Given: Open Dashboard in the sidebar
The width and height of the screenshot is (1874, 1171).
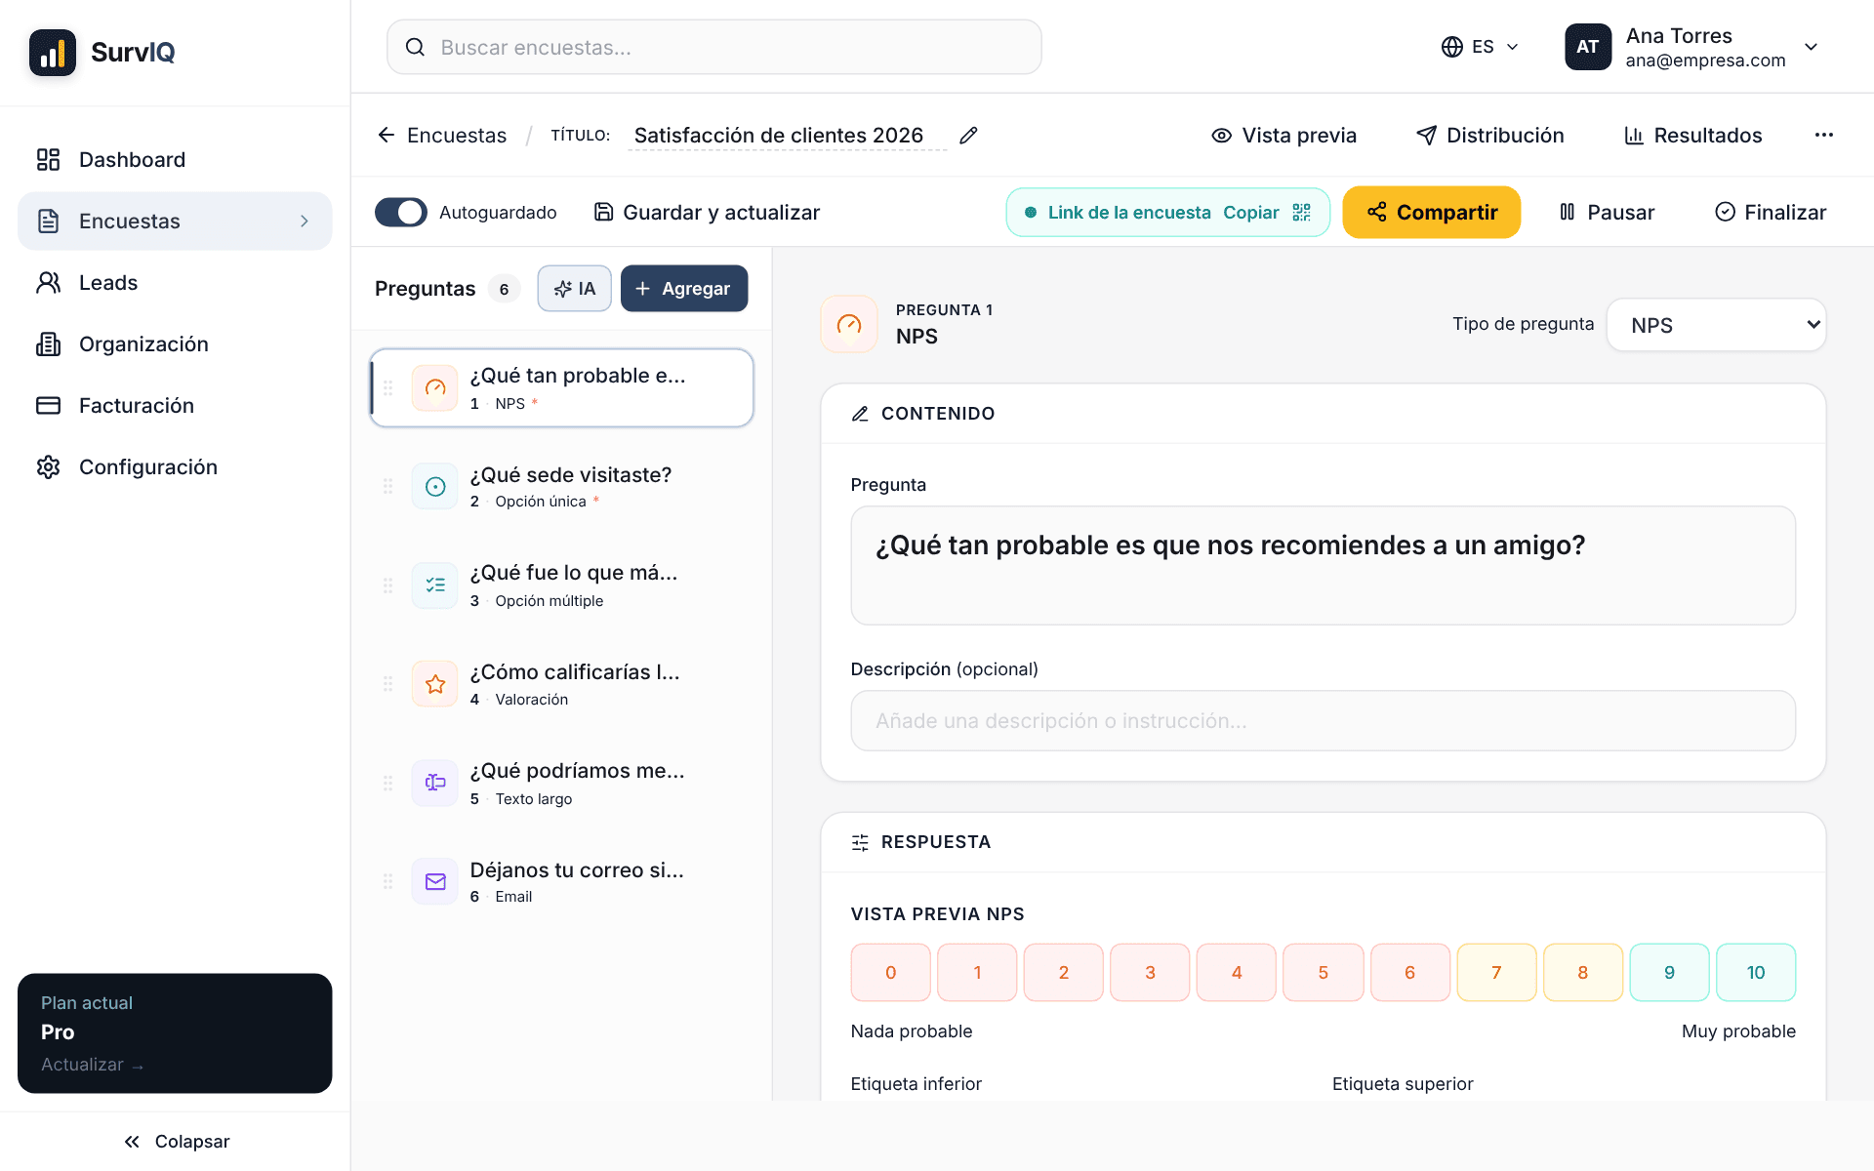Looking at the screenshot, I should click(175, 160).
